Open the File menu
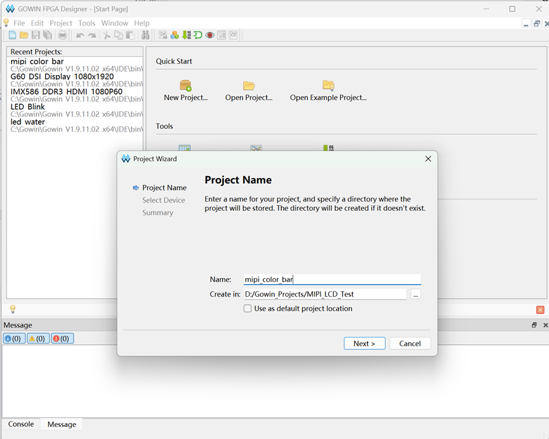Viewport: 549px width, 439px height. click(x=19, y=23)
